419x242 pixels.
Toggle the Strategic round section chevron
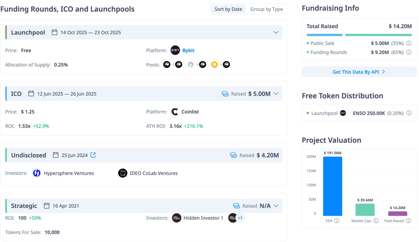(276, 206)
